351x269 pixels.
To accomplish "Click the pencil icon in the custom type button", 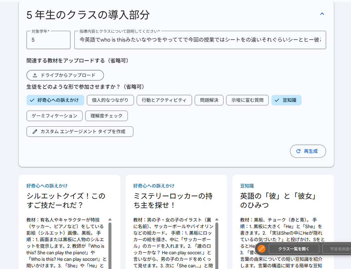I will tap(35, 132).
